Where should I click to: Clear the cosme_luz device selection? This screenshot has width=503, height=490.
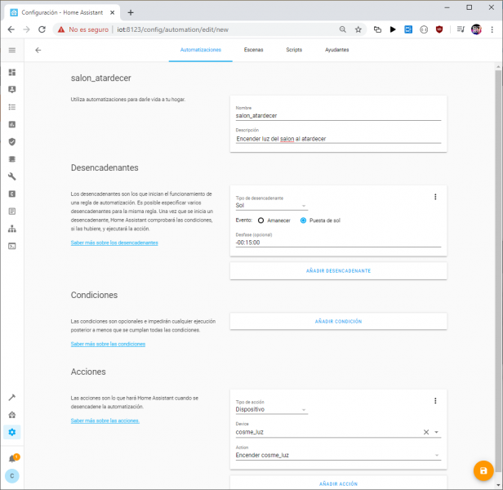tap(425, 432)
